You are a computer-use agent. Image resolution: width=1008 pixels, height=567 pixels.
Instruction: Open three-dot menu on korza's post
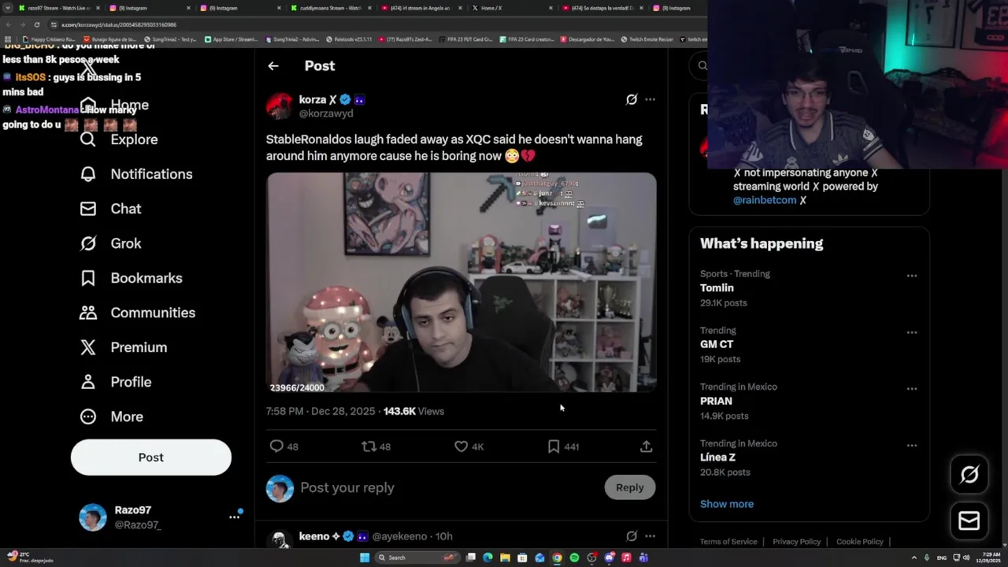pos(650,99)
